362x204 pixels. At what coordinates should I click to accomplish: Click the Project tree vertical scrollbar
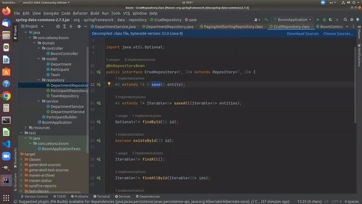(x=88, y=100)
